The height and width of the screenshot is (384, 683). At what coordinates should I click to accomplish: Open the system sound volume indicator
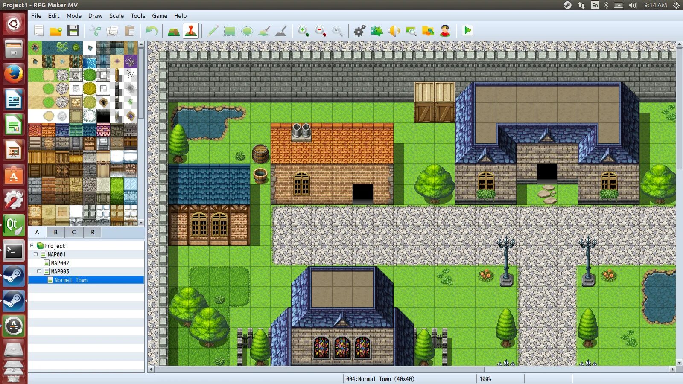[x=633, y=5]
